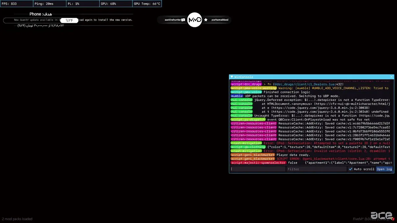Screen dimensions: 397x223
Task: Select the parhamabbasi name label
Action: pos(220,20)
